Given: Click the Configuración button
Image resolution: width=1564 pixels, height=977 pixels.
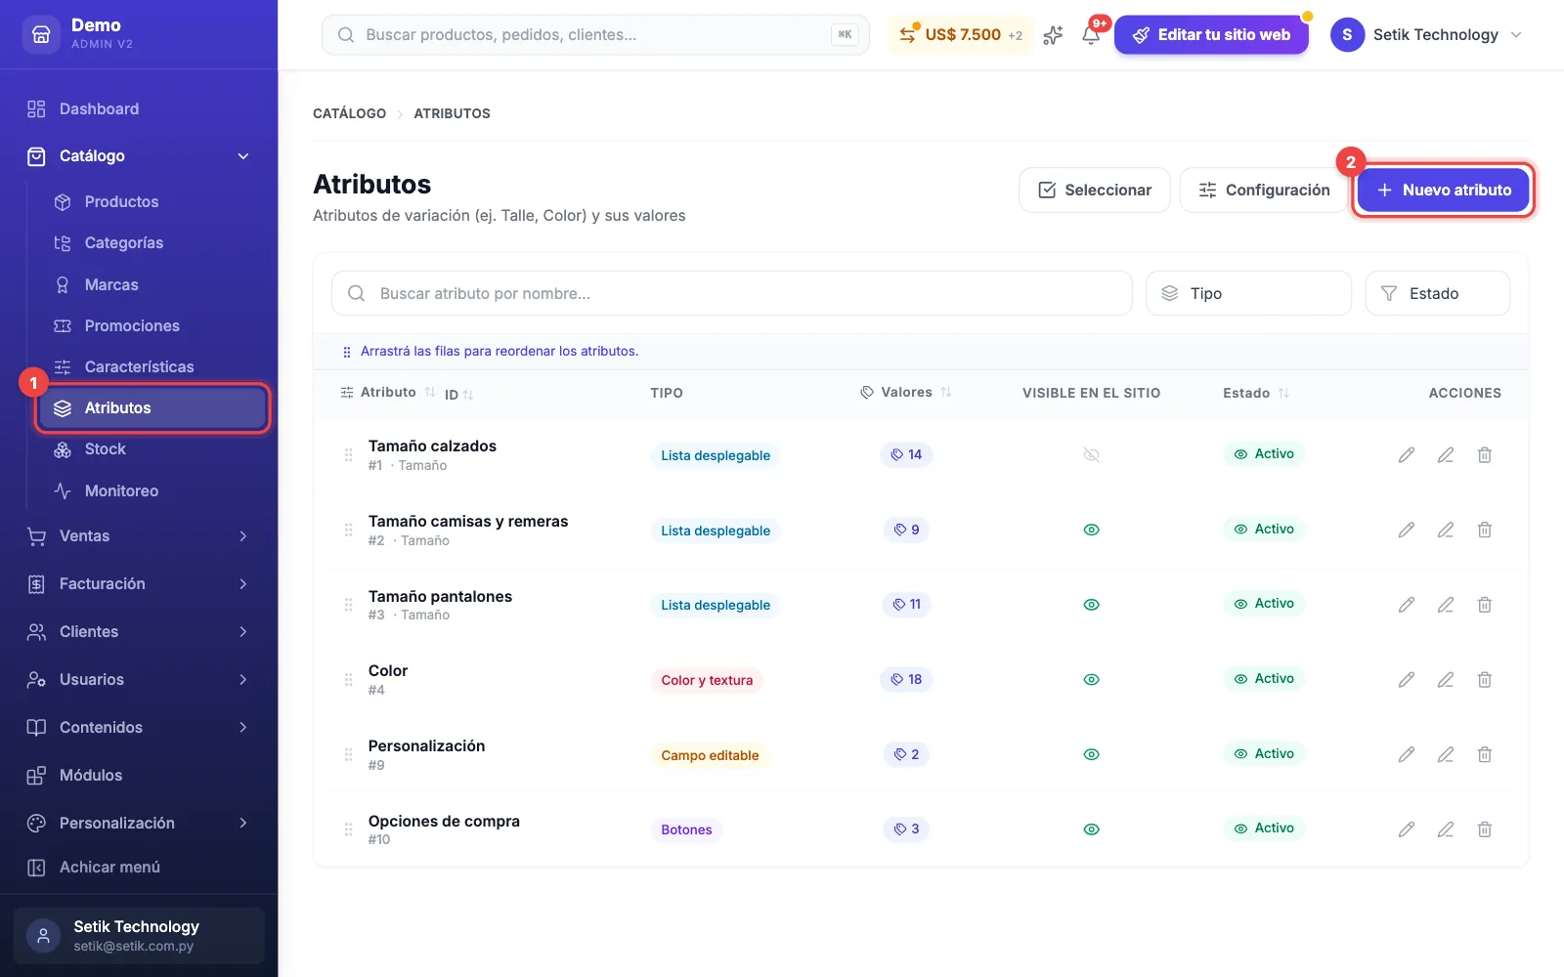Looking at the screenshot, I should click(1264, 190).
